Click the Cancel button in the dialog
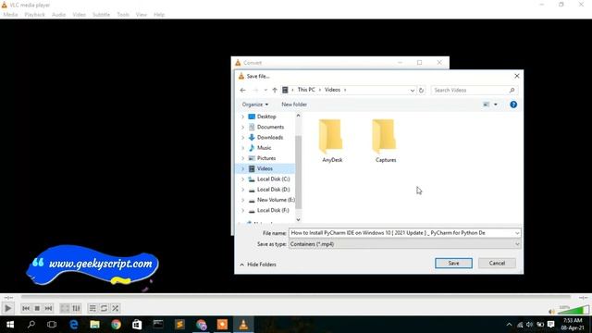 [497, 263]
